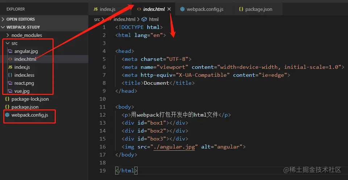The image size is (348, 180).
Task: Click the "X-UA-Compatible" value on line 7
Action: point(203,75)
